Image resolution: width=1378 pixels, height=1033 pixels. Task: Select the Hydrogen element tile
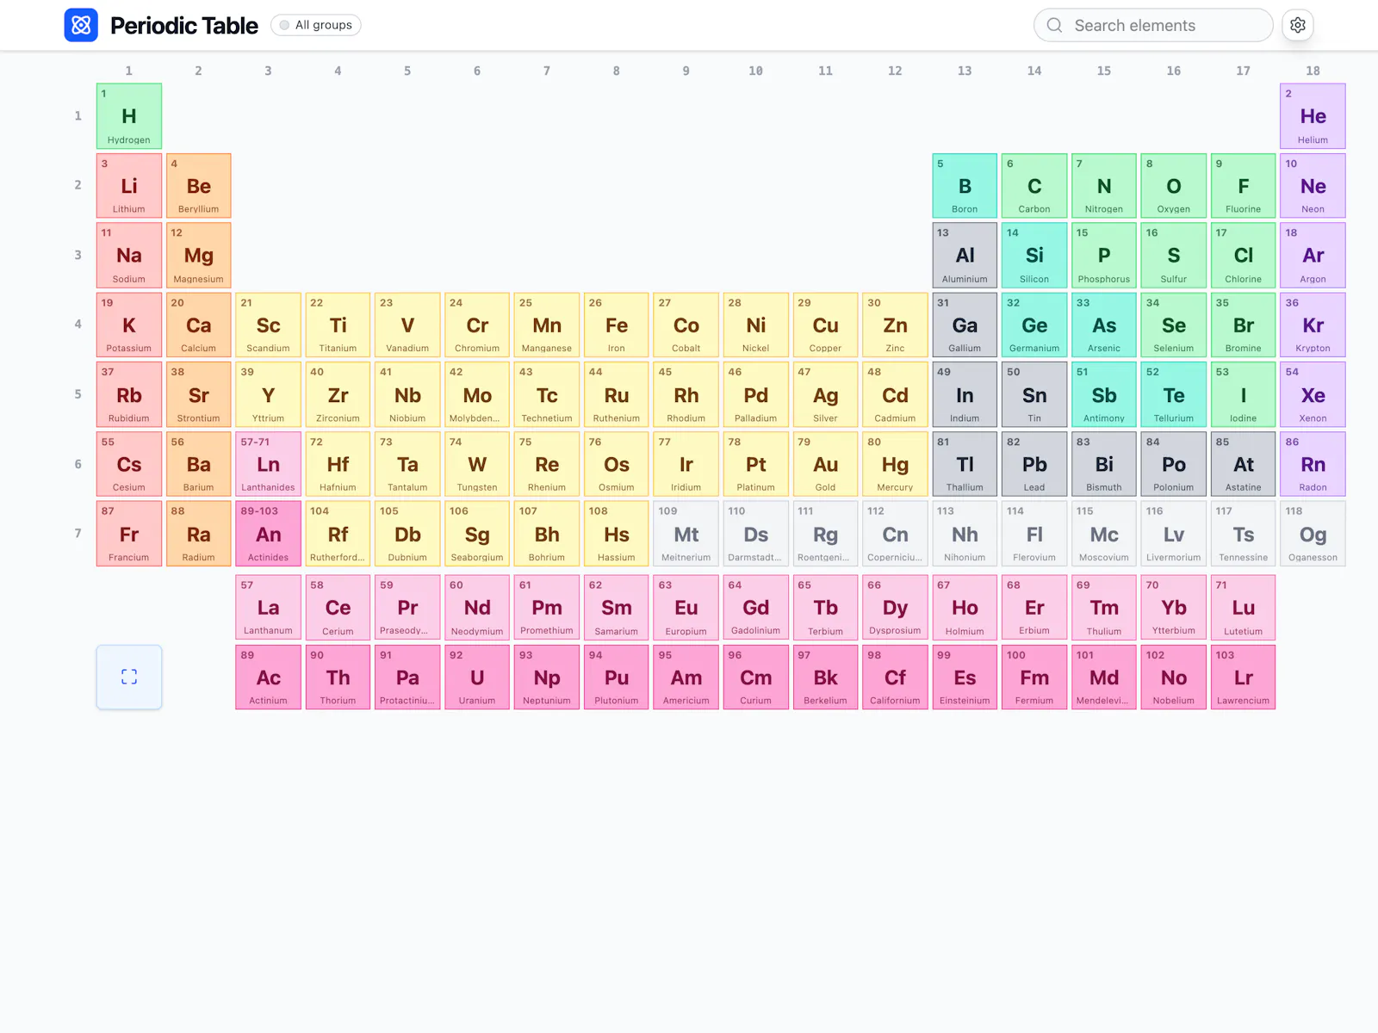point(129,115)
